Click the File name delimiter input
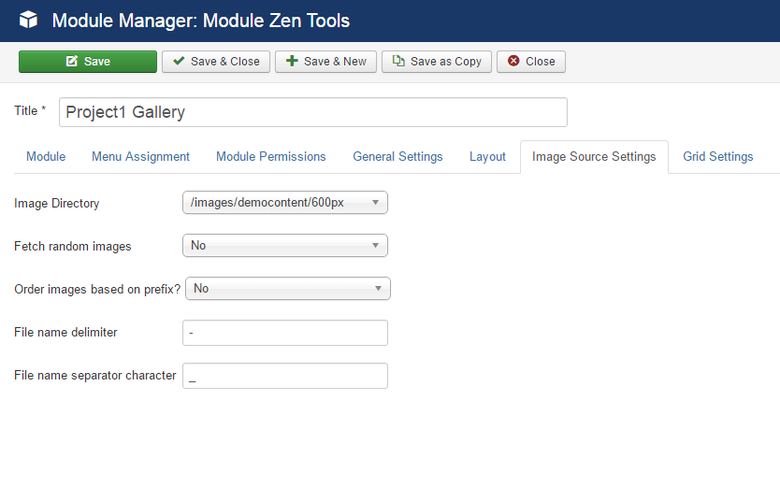 [x=285, y=333]
